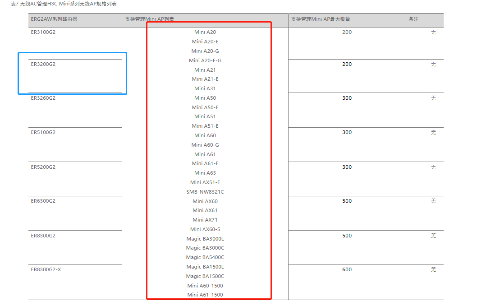Select the Mini A21-E entry

[205, 79]
